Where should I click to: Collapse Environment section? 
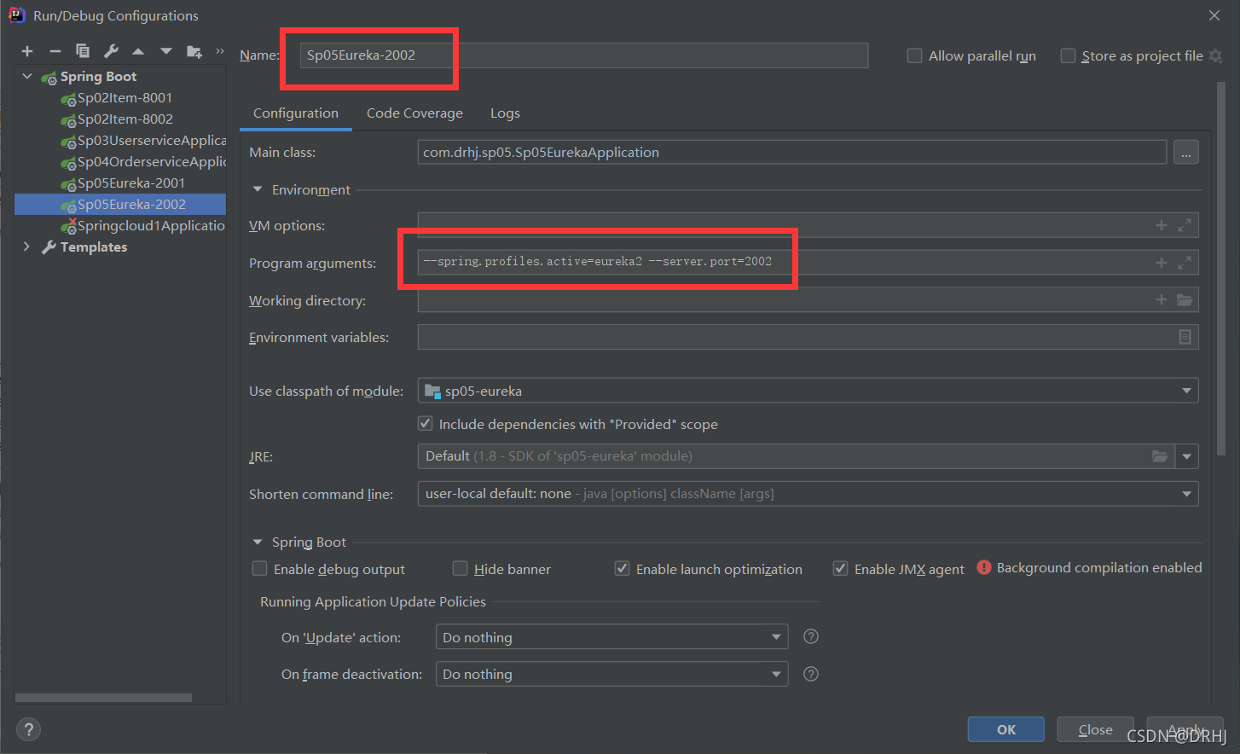coord(258,189)
